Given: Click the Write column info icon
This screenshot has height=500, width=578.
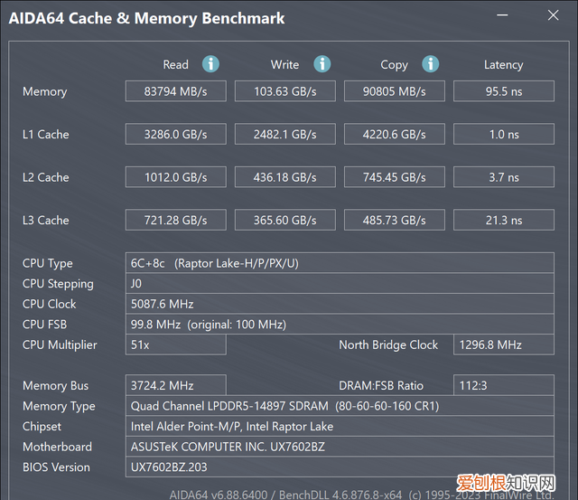Looking at the screenshot, I should (x=322, y=64).
